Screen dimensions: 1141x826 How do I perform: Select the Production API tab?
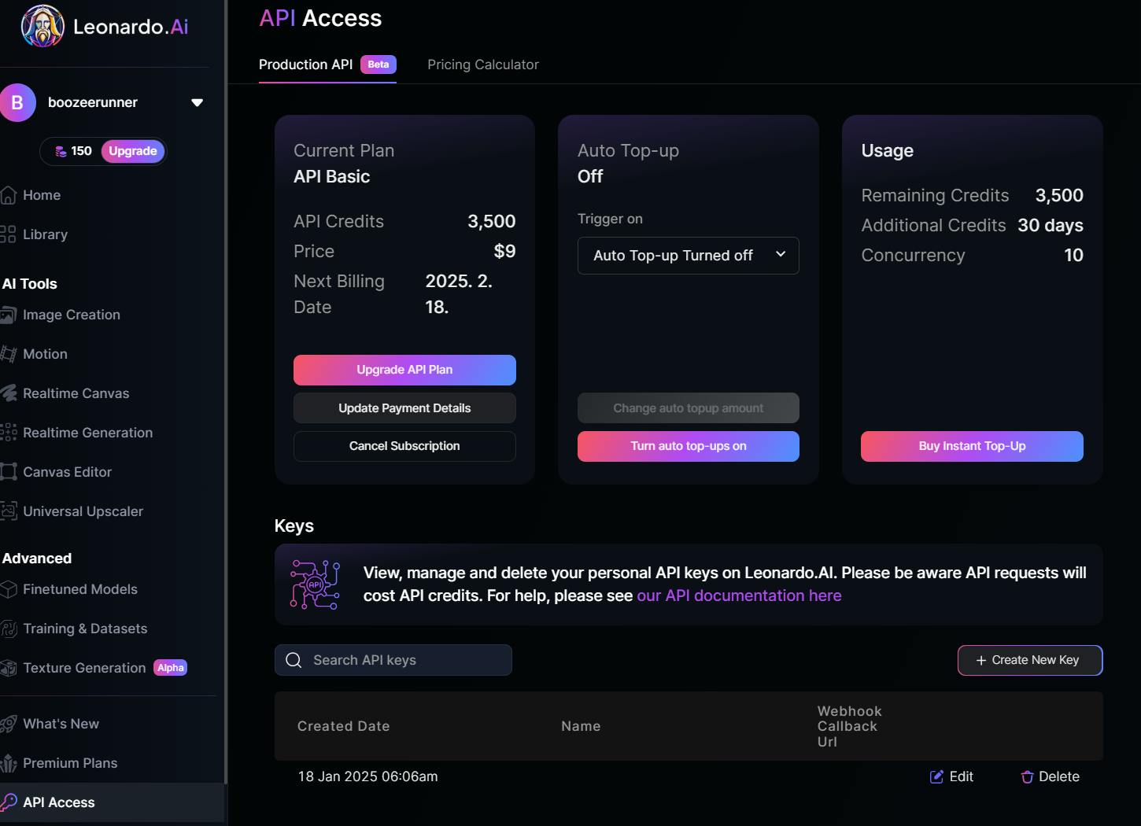(x=305, y=65)
